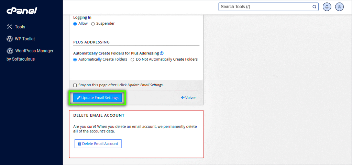Open the user account icon

point(339,7)
